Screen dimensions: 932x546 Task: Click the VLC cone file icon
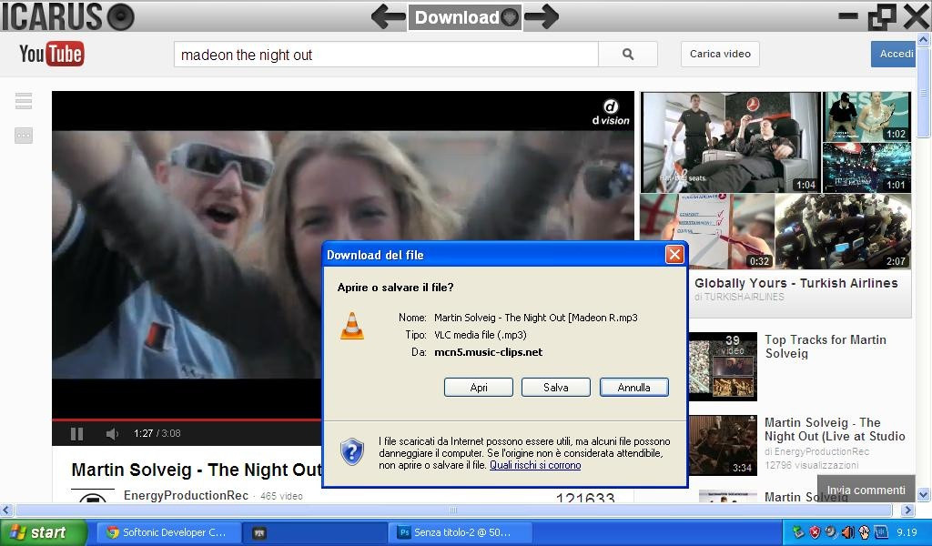point(352,326)
